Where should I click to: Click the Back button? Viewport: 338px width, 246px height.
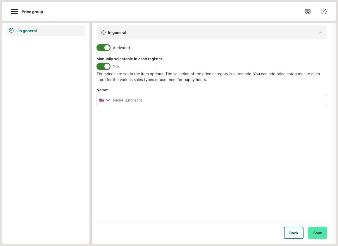[294, 233]
